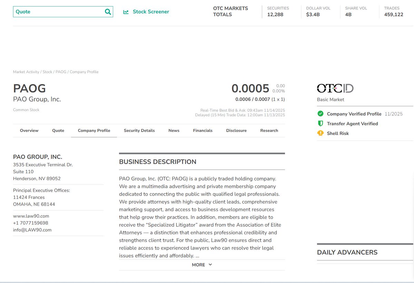Click the PAO Group, Inc. company name subtitle

(37, 99)
